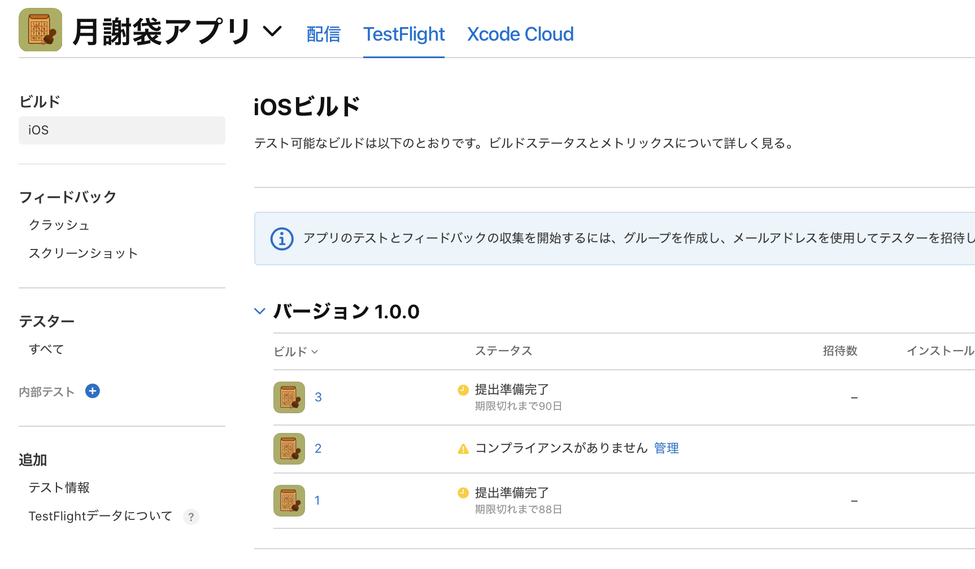Click the question mark help icon

point(191,517)
